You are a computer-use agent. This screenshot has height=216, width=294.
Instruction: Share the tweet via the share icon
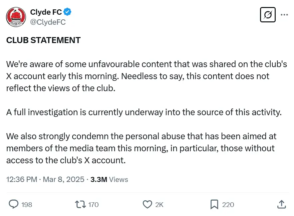[x=282, y=204]
